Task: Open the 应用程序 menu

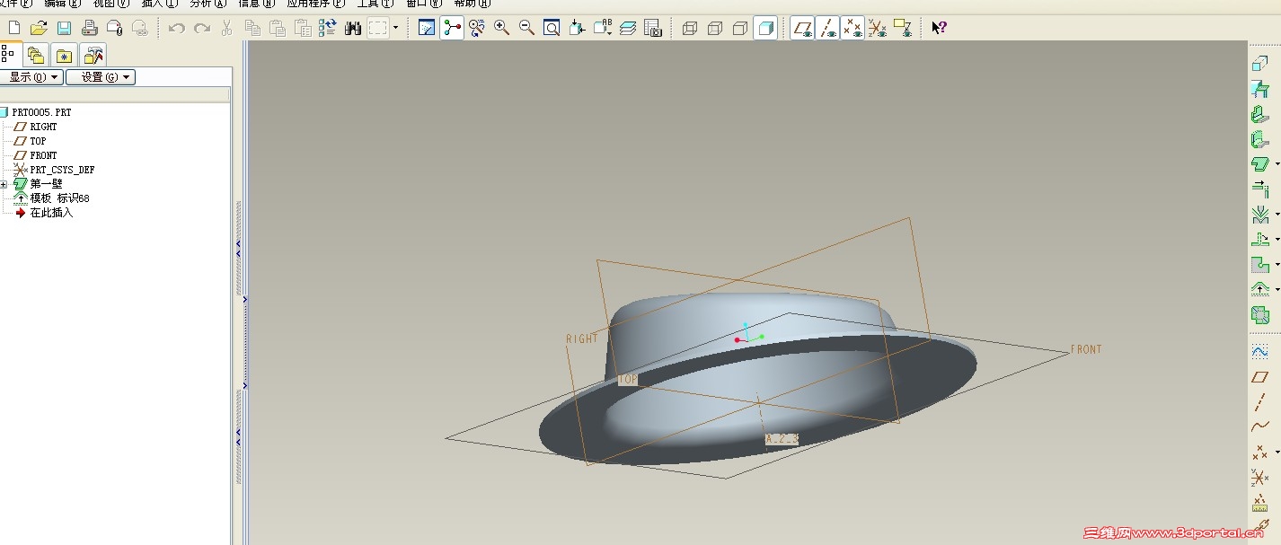Action: [314, 4]
